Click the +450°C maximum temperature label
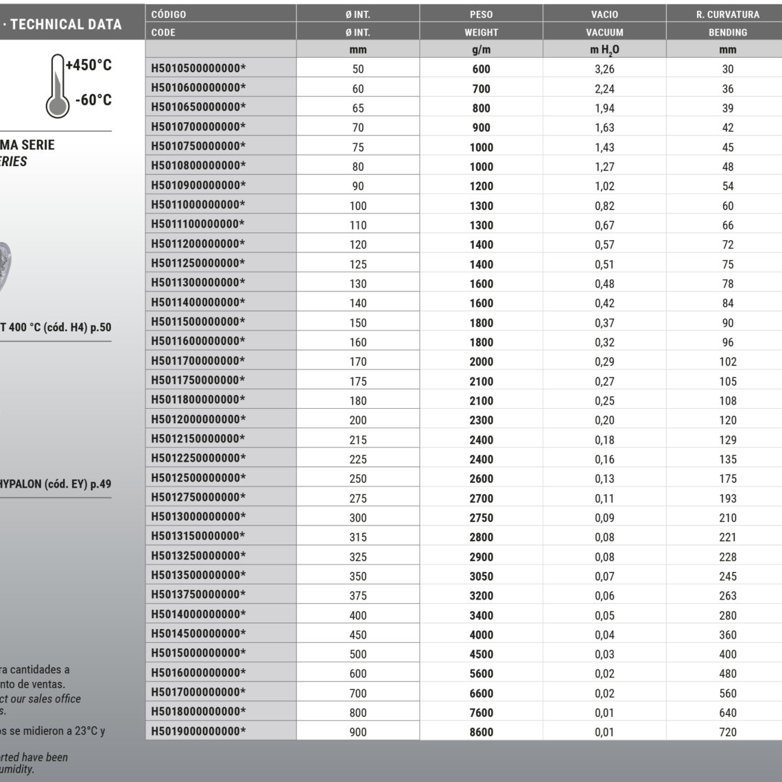Image resolution: width=782 pixels, height=782 pixels. [x=88, y=65]
